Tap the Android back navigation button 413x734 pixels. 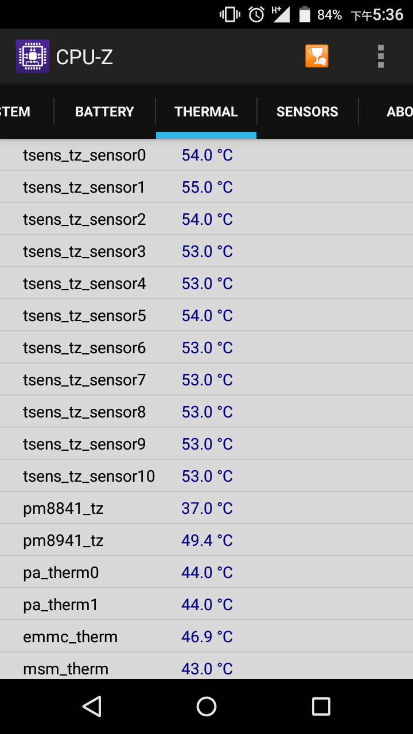(x=92, y=706)
